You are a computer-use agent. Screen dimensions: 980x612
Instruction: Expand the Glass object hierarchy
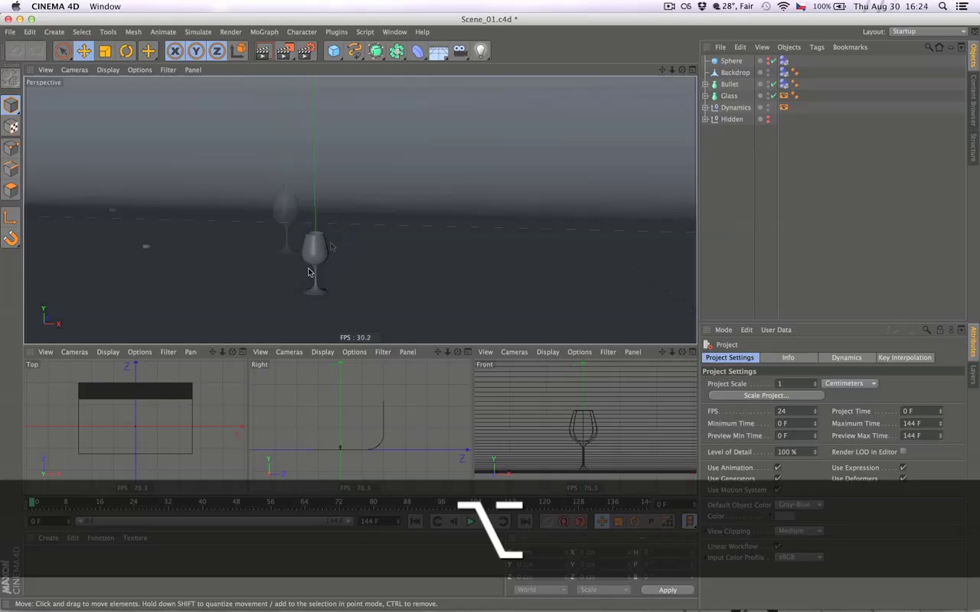705,96
